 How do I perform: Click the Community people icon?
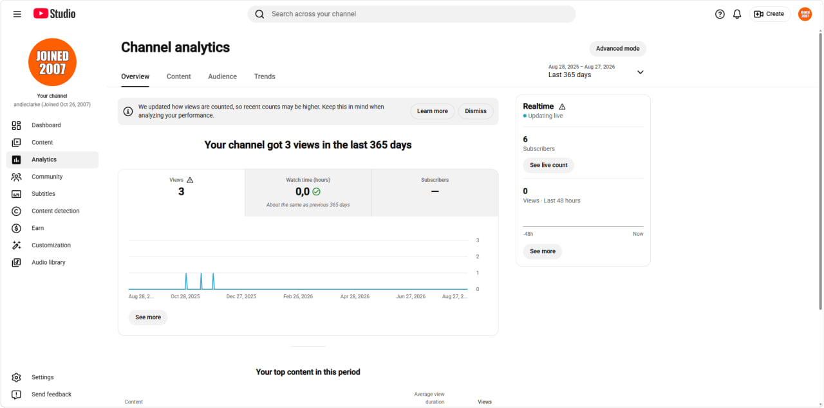click(17, 177)
